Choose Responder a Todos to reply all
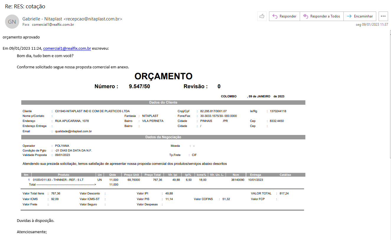The image size is (391, 240). (322, 16)
